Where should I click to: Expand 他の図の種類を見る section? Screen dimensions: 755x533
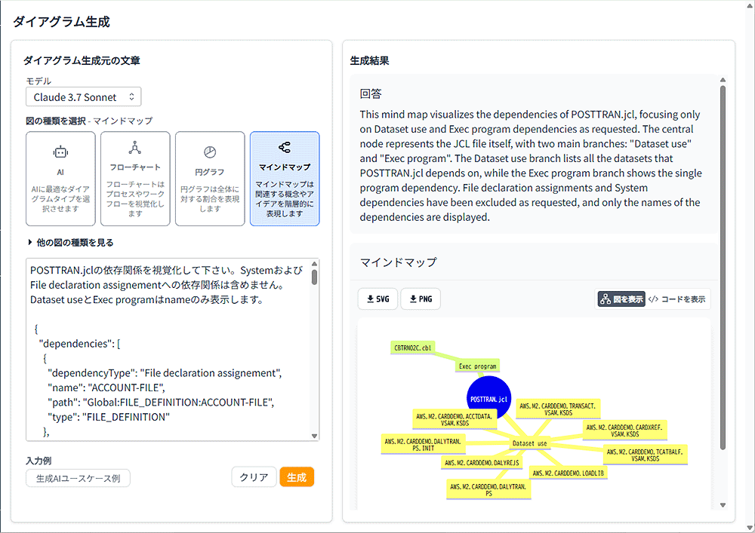(70, 242)
